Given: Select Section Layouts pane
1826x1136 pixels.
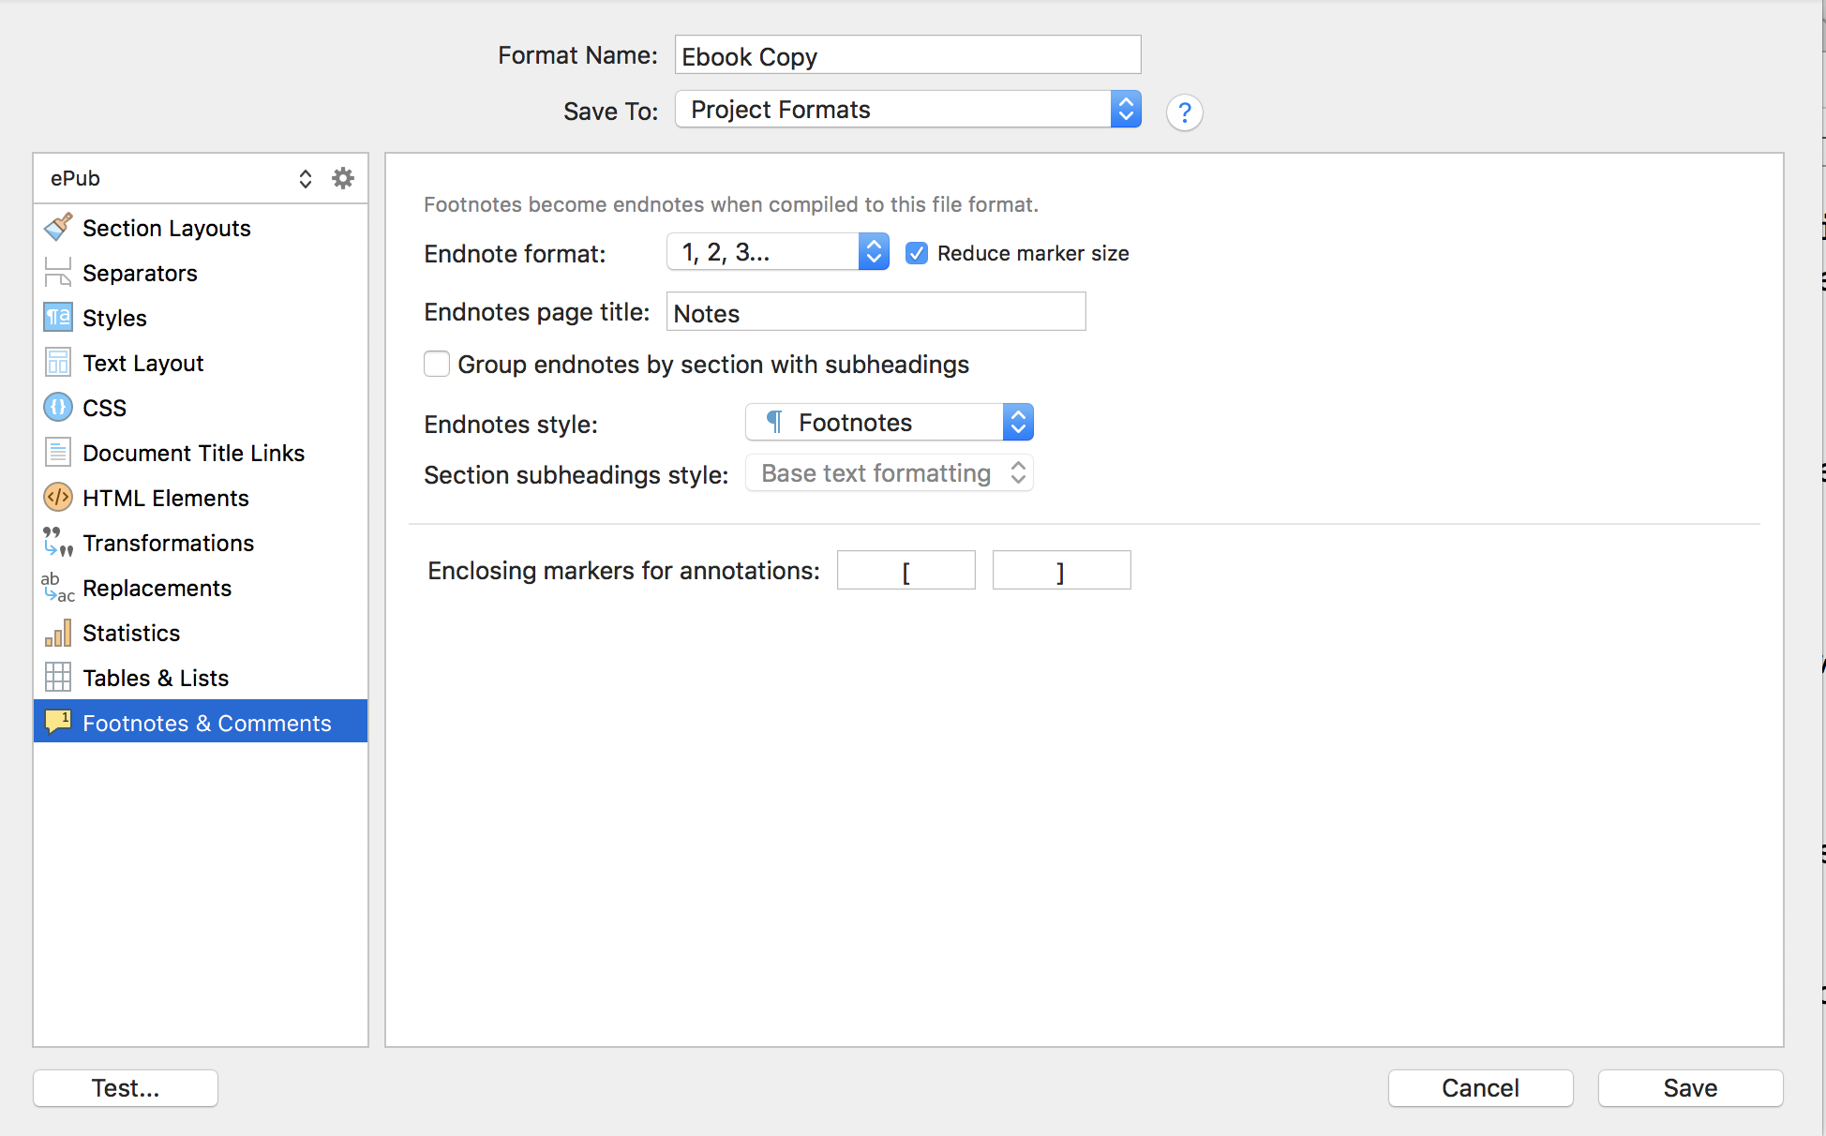Looking at the screenshot, I should [201, 227].
